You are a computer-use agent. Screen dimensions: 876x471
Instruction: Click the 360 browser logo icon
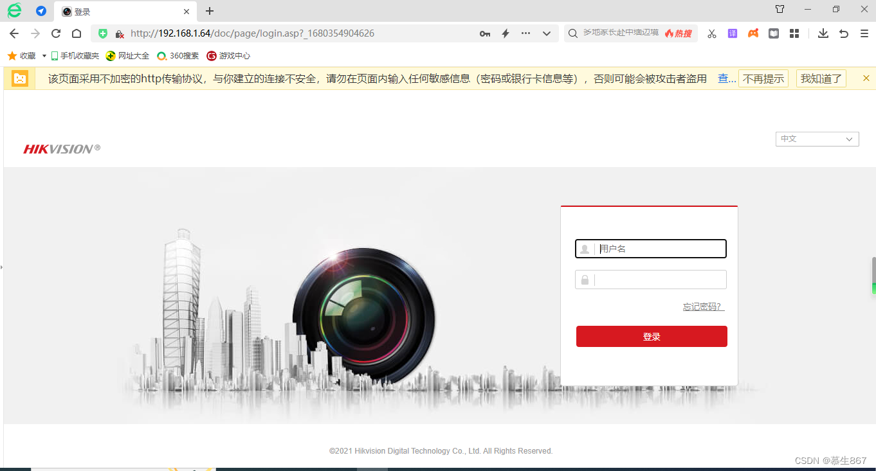pyautogui.click(x=14, y=10)
